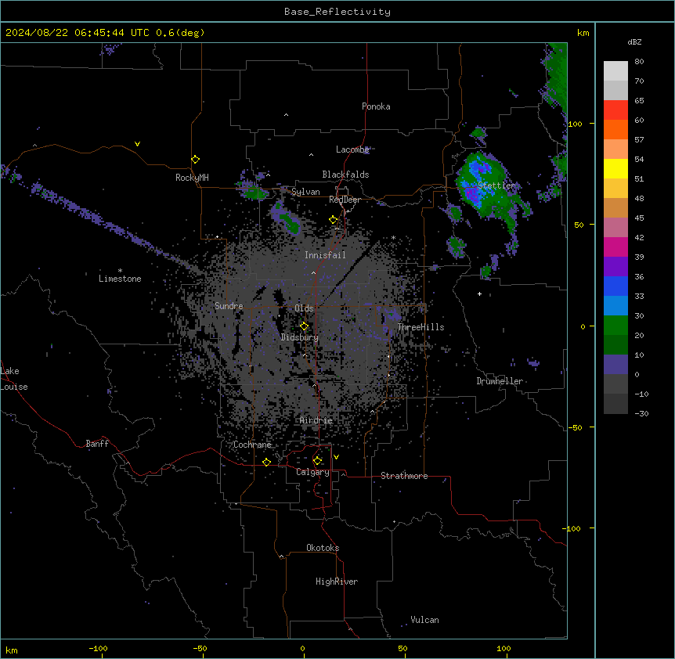The width and height of the screenshot is (675, 659).
Task: Select the red 60-65 dBZ legend swatch
Action: click(x=615, y=110)
